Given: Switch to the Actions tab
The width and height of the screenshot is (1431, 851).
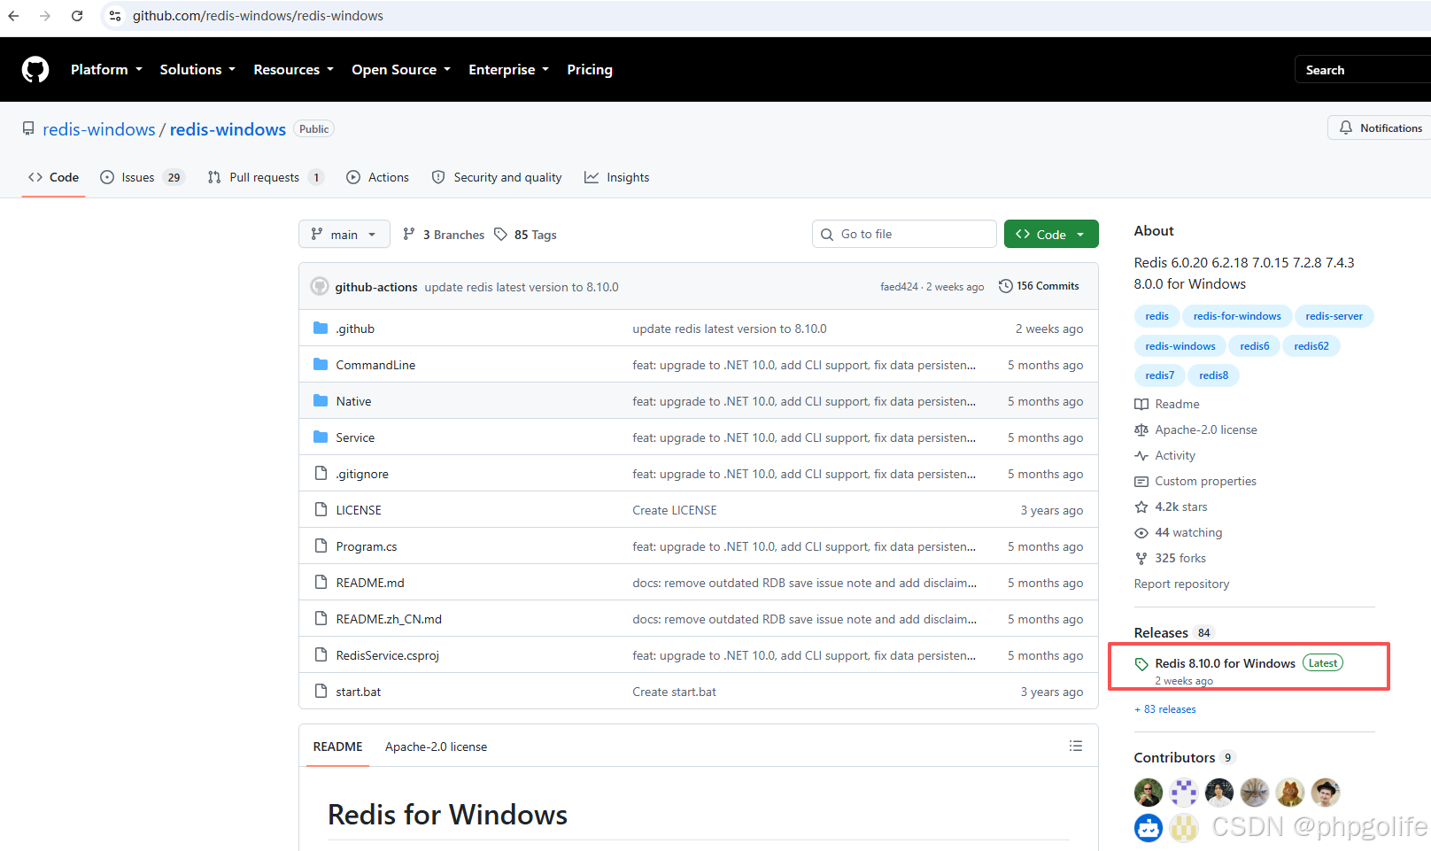Looking at the screenshot, I should point(378,178).
